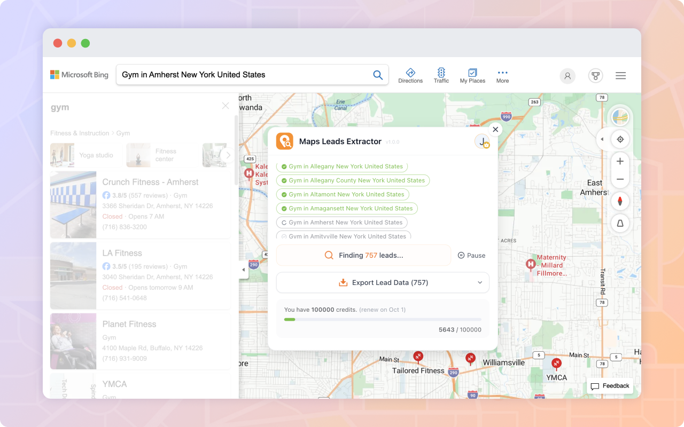Viewport: 684px width, 427px height.
Task: Select the Yoga studio category
Action: click(82, 155)
